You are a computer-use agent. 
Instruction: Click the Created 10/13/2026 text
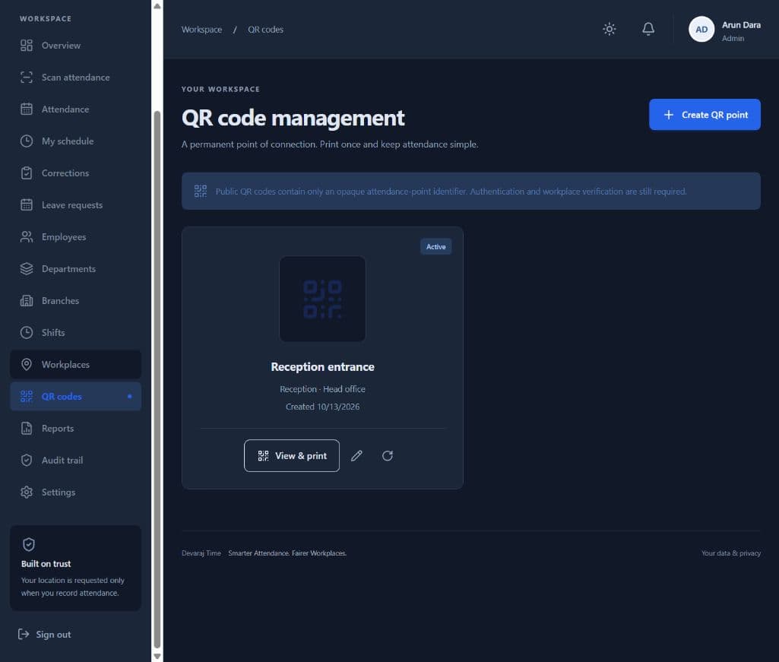pyautogui.click(x=322, y=407)
